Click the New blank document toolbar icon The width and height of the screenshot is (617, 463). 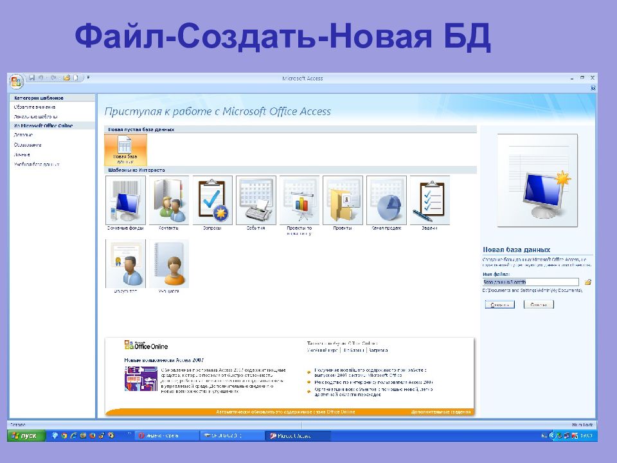(76, 78)
